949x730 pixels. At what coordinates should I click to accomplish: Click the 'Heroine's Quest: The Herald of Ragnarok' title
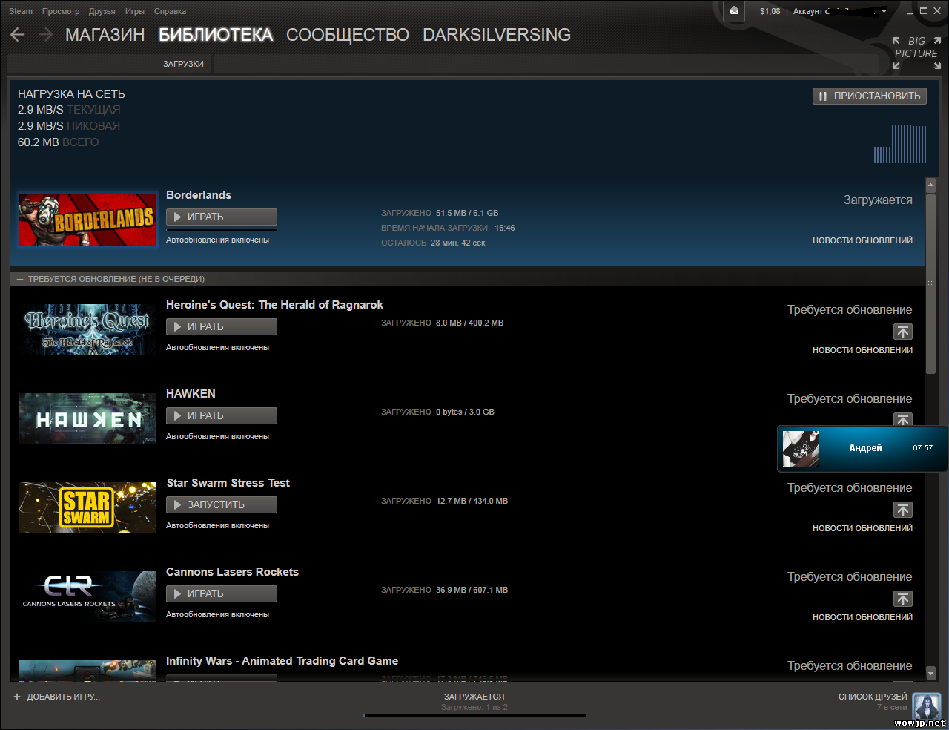pyautogui.click(x=274, y=305)
